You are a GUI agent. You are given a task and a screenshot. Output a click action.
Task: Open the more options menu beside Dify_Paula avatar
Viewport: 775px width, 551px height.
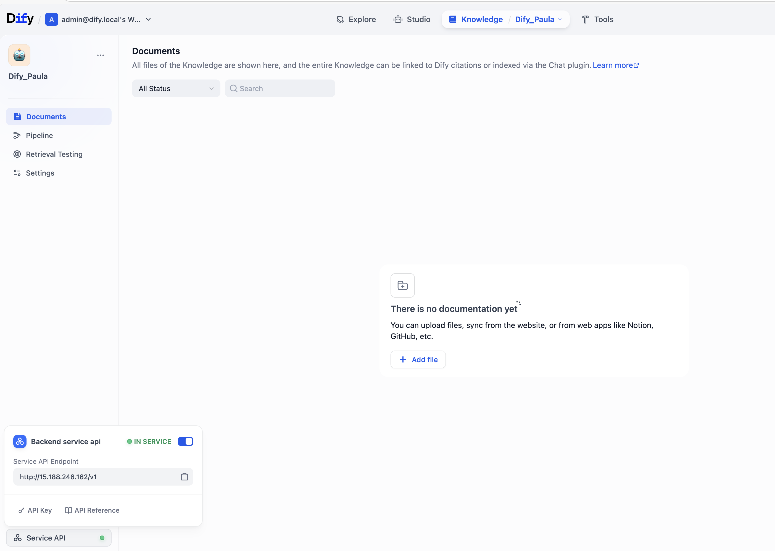[100, 55]
